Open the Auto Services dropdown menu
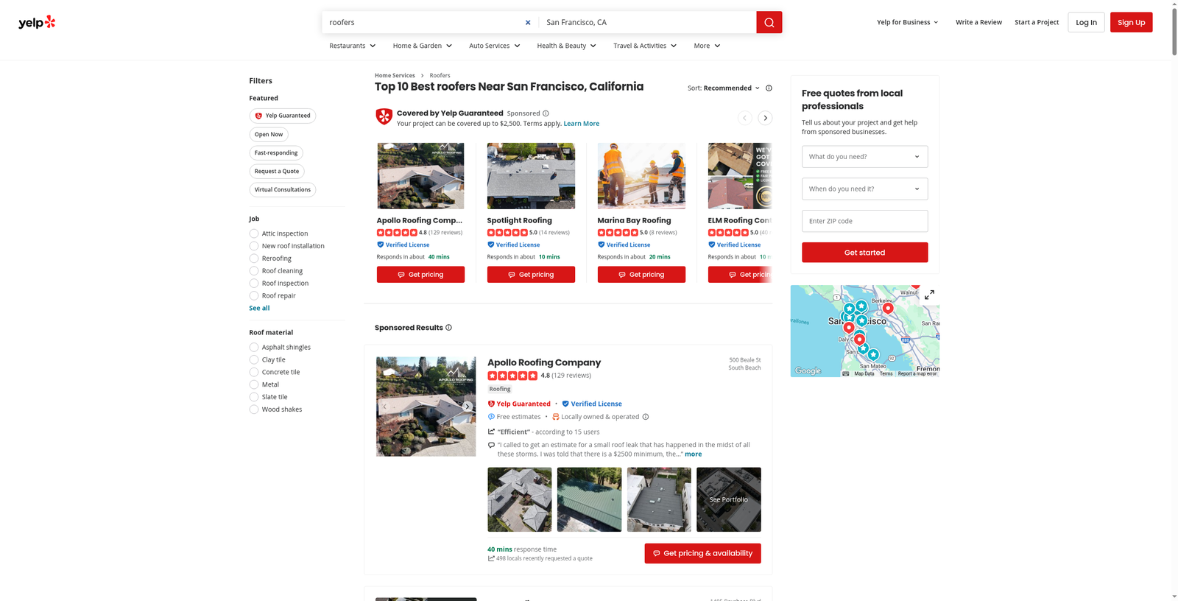Image resolution: width=1178 pixels, height=601 pixels. click(x=495, y=46)
